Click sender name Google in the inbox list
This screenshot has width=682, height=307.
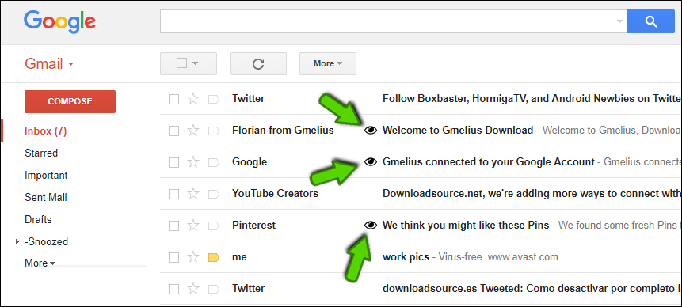250,162
